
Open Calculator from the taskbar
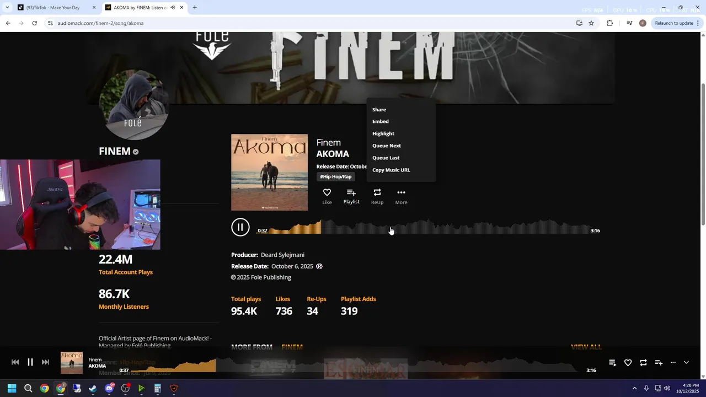pyautogui.click(x=158, y=388)
